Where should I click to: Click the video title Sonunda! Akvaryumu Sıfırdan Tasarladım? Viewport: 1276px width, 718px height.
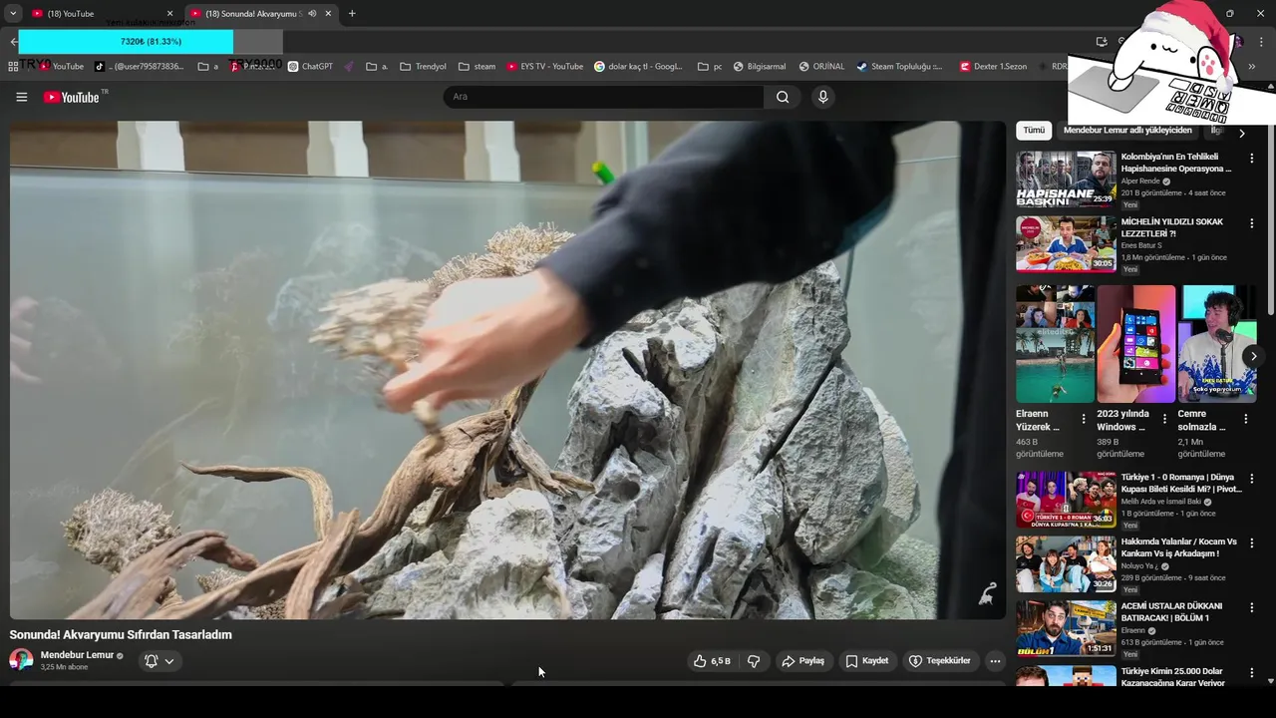(121, 634)
